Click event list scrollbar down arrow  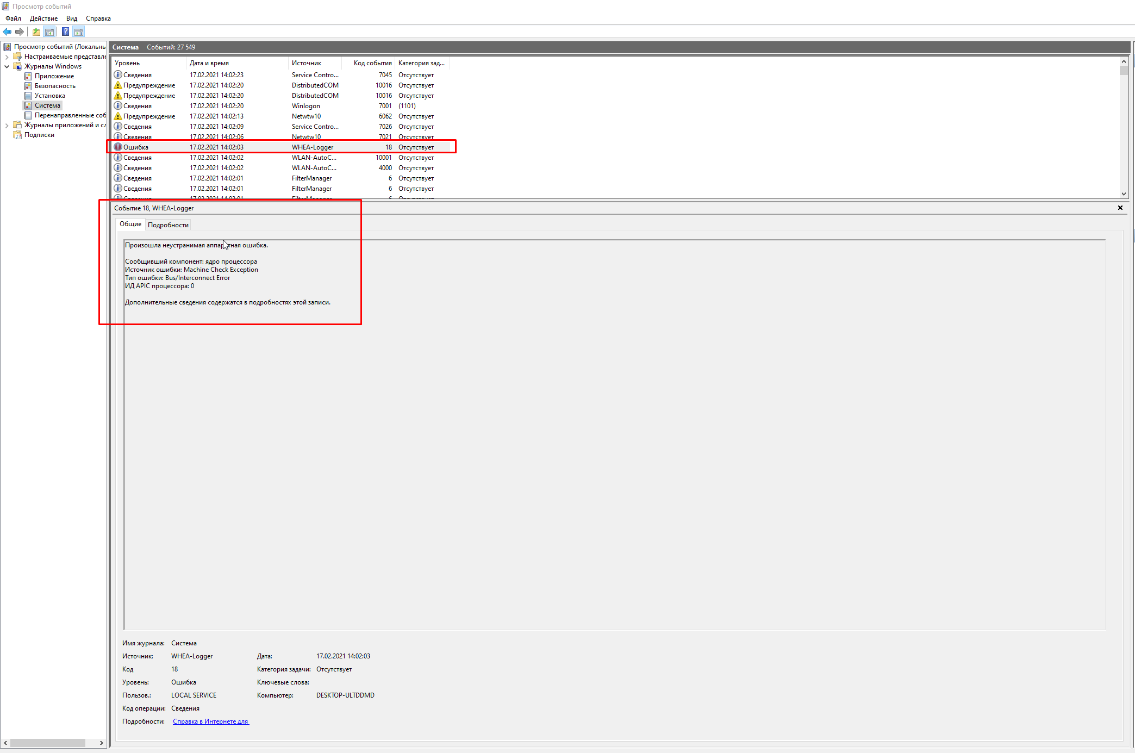pyautogui.click(x=1124, y=194)
